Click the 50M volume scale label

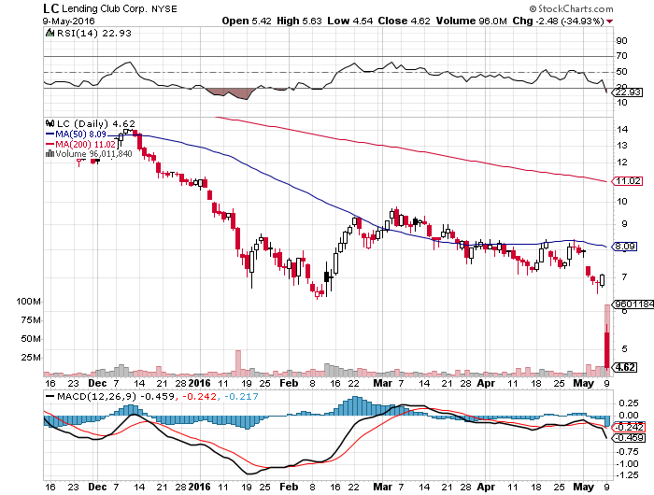point(31,339)
